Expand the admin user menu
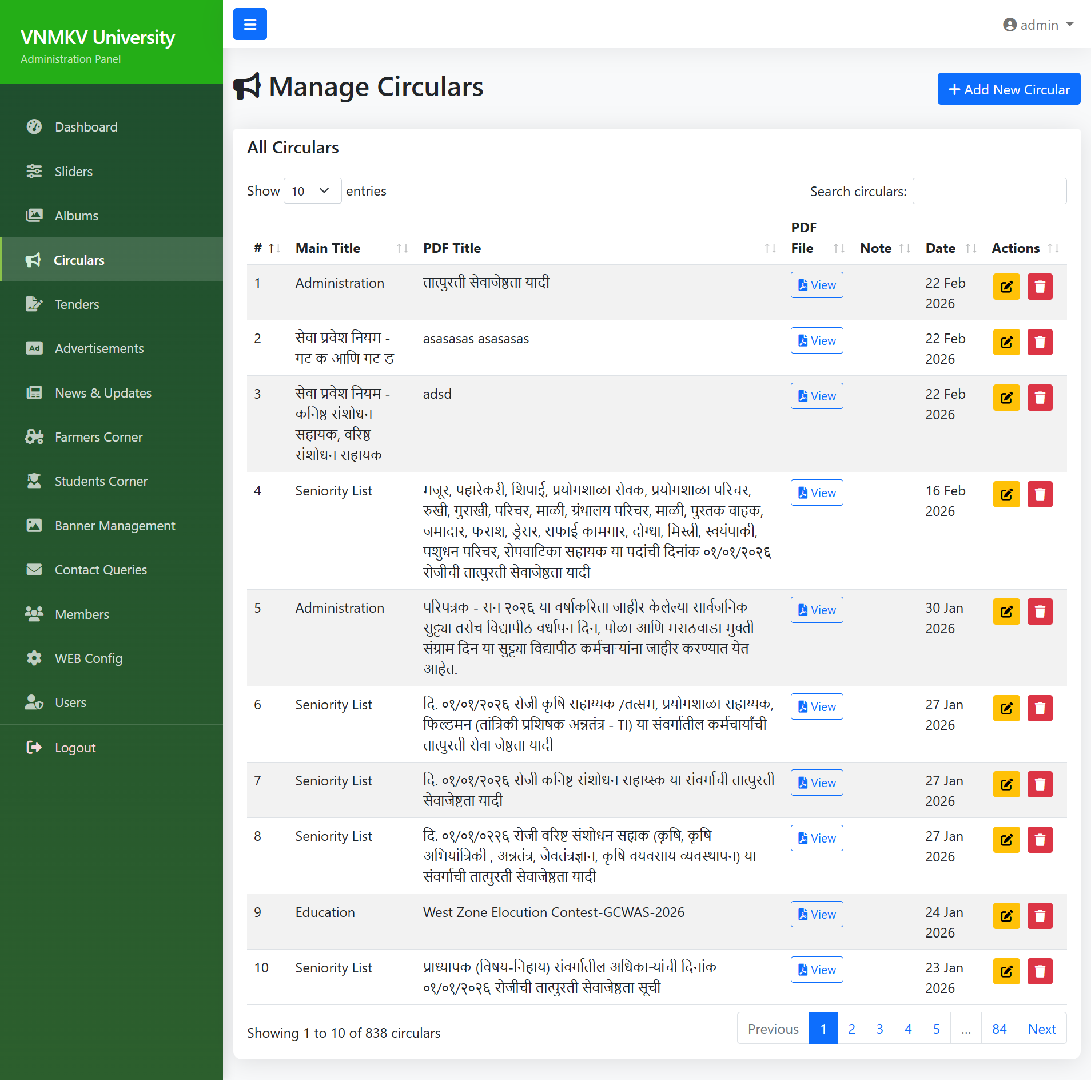This screenshot has width=1091, height=1080. click(x=1038, y=25)
